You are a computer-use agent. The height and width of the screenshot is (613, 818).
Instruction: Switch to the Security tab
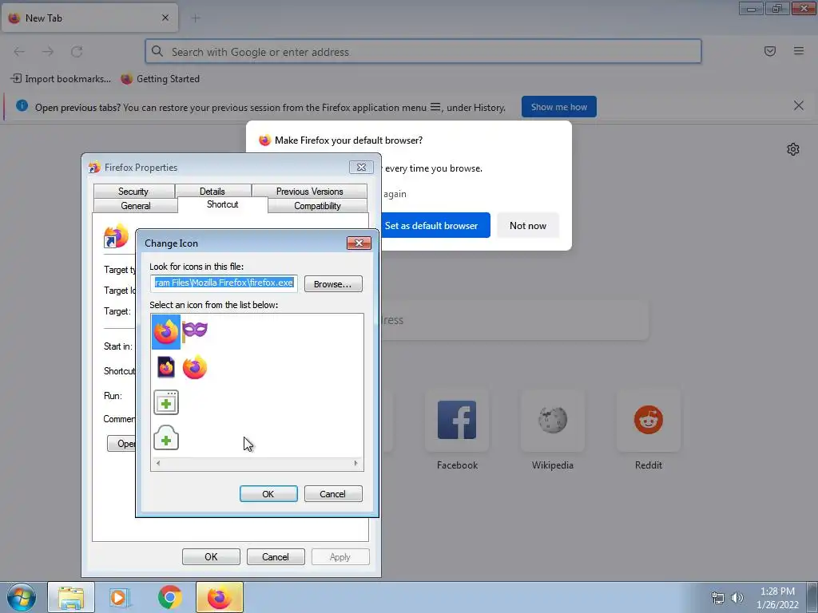click(133, 192)
